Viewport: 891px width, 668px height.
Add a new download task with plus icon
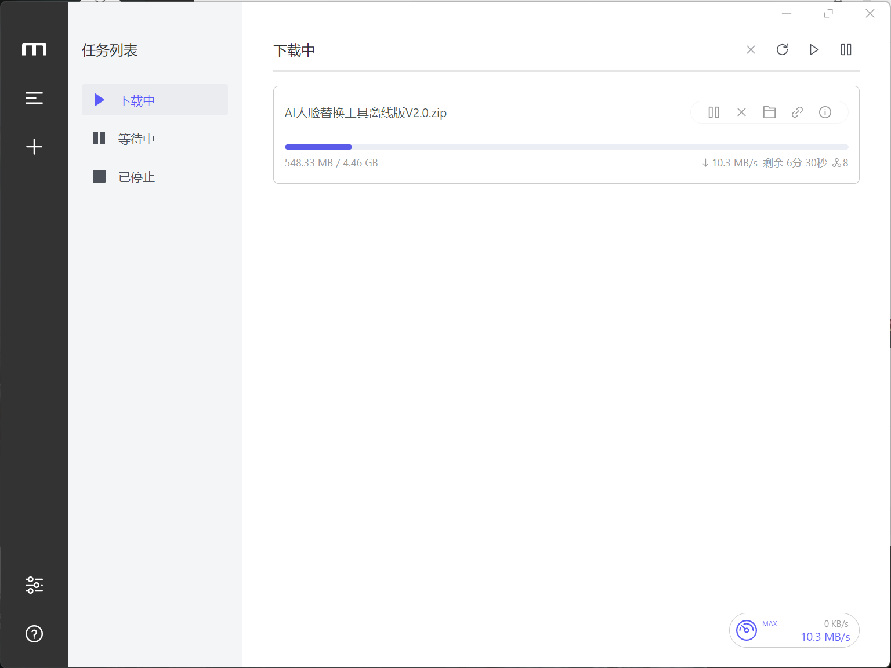(34, 147)
